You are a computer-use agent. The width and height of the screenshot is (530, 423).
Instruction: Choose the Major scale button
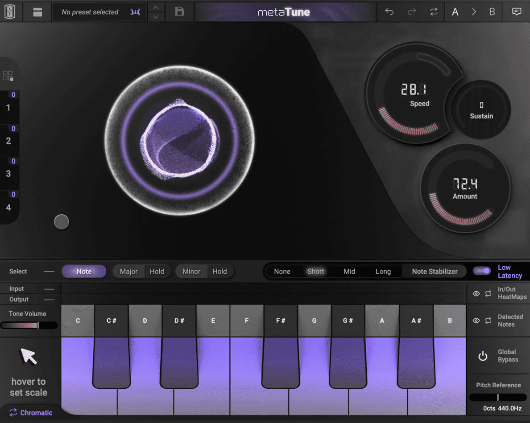[128, 271]
